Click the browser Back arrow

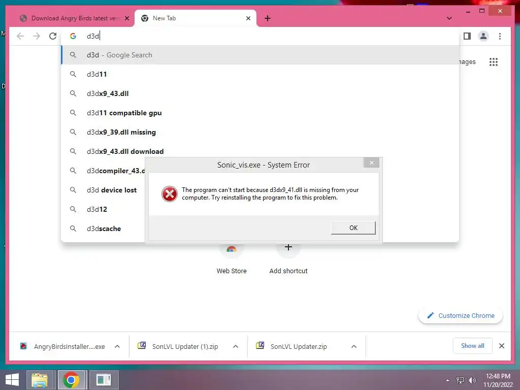[20, 36]
